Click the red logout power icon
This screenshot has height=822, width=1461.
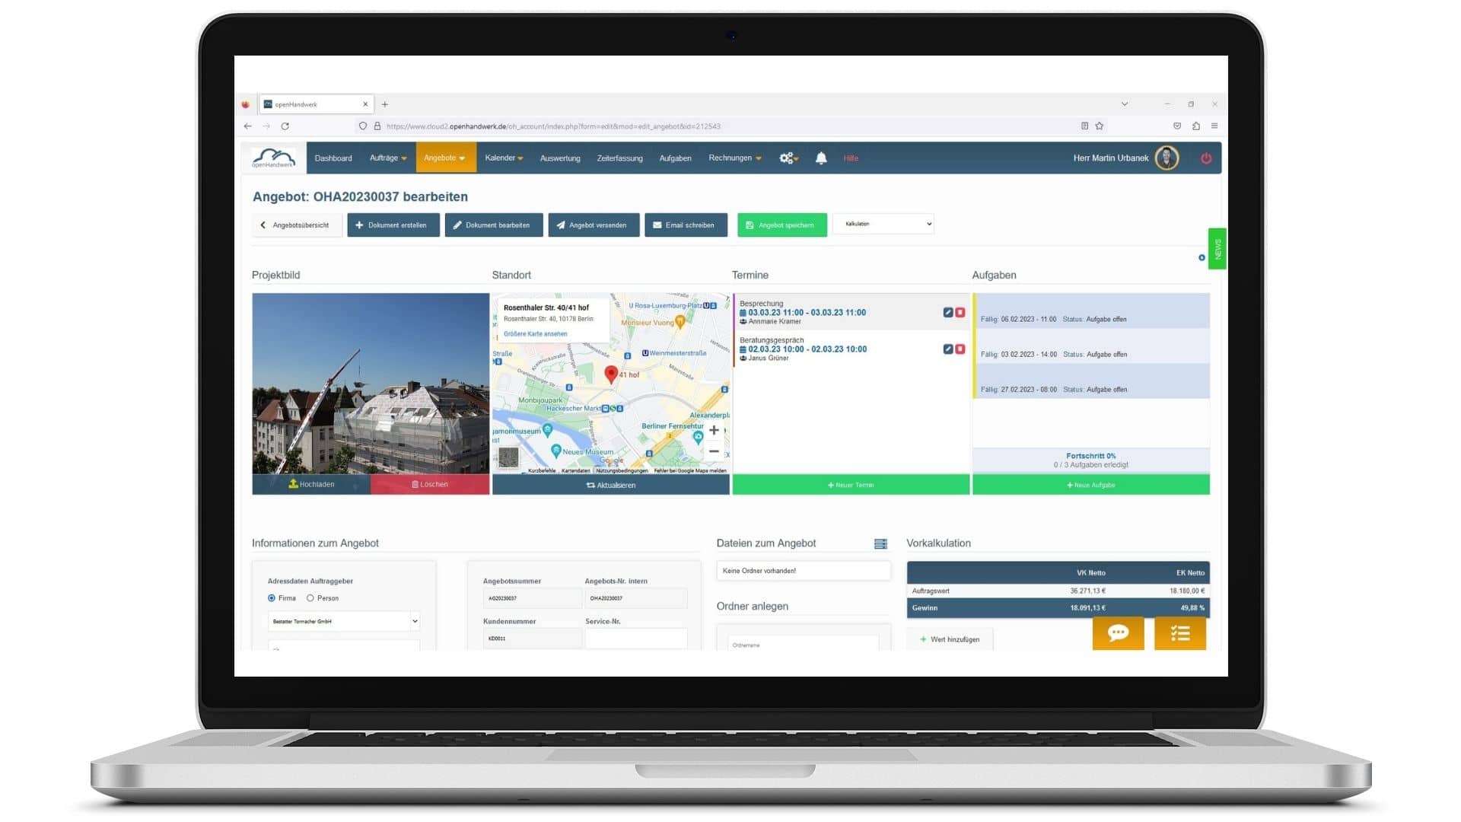pyautogui.click(x=1206, y=158)
